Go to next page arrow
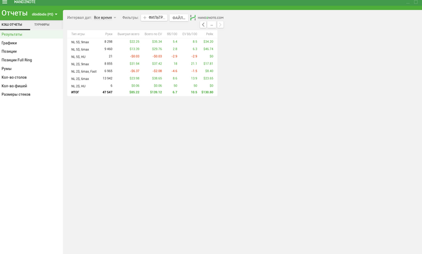This screenshot has width=422, height=254. [x=220, y=25]
